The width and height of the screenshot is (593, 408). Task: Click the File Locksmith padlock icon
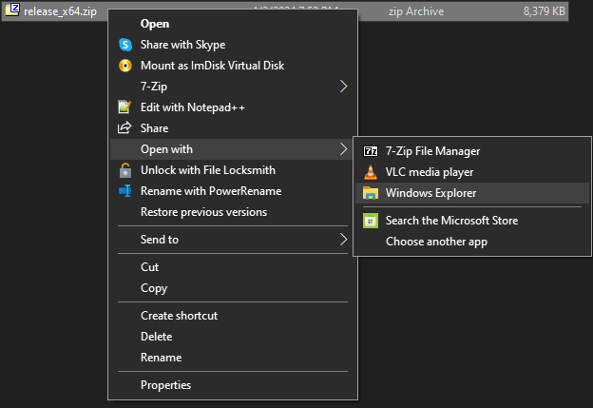pyautogui.click(x=124, y=170)
